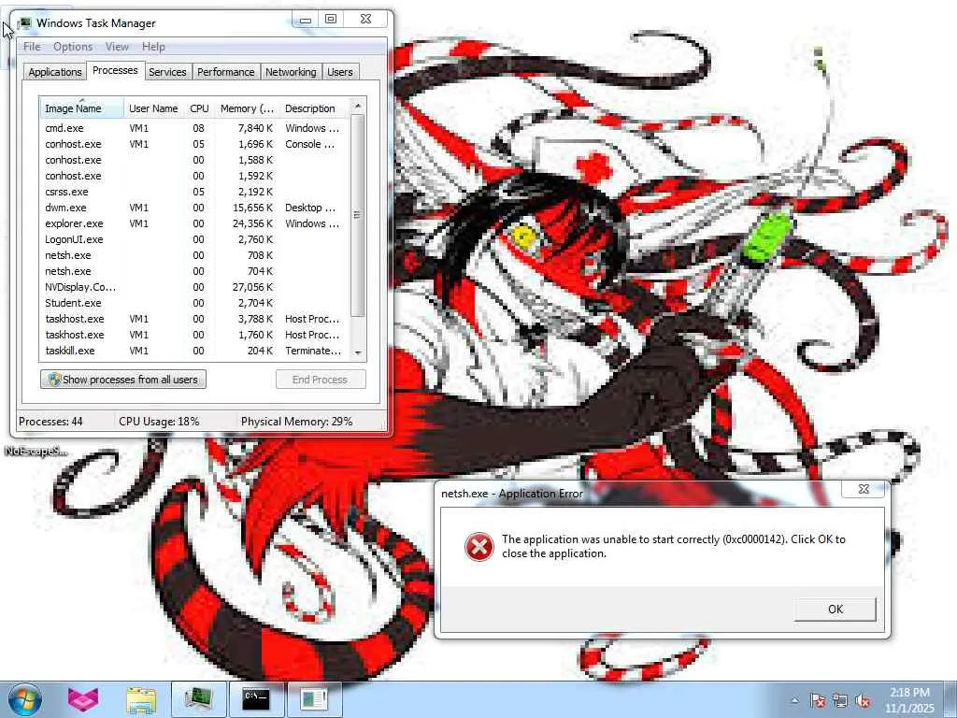
Task: Switch to the Applications tab
Action: click(55, 72)
